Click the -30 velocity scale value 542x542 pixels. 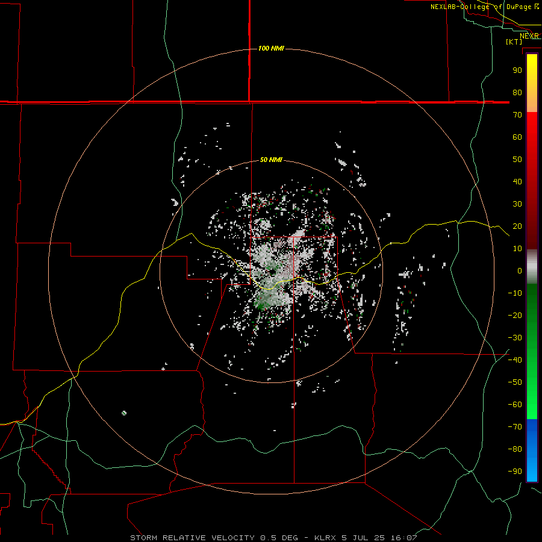tap(515, 338)
